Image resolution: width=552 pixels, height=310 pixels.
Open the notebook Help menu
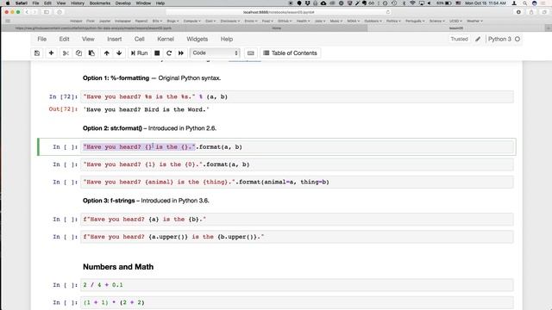[x=227, y=39]
